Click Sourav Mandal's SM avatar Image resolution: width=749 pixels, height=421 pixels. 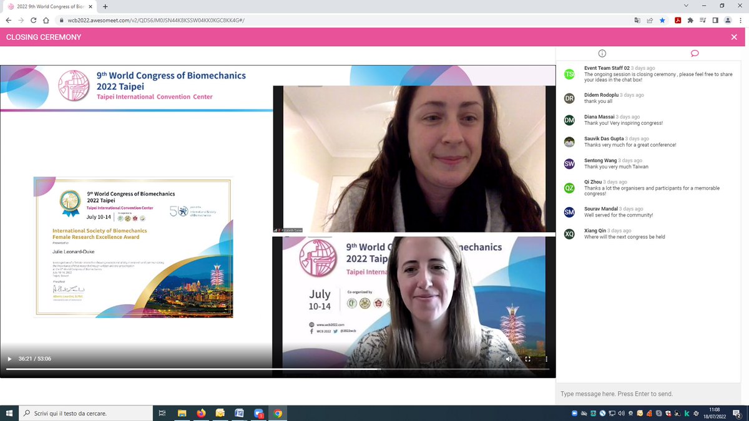coord(569,212)
